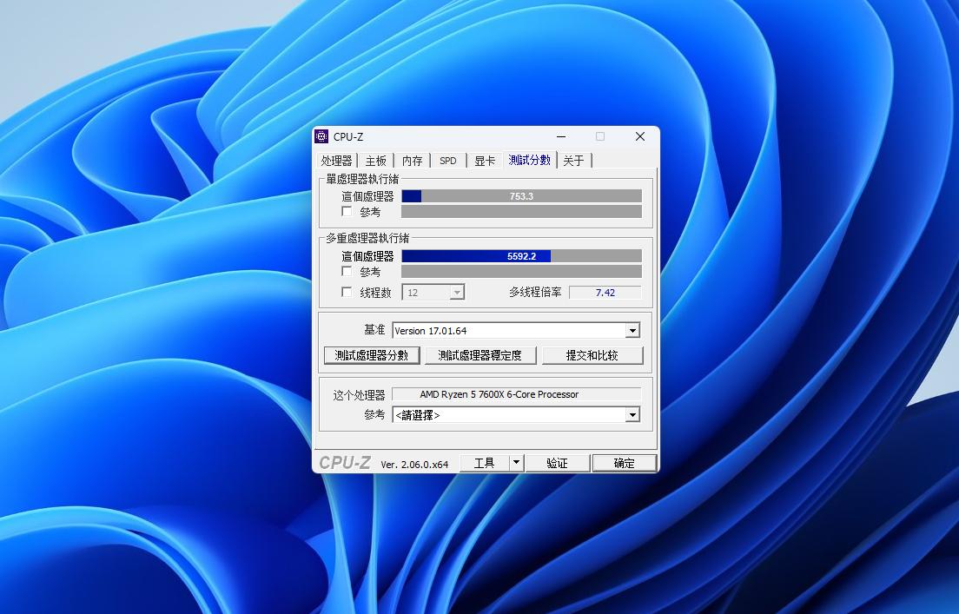The height and width of the screenshot is (614, 959).
Task: Open the 工具 dropdown arrow
Action: (x=516, y=462)
